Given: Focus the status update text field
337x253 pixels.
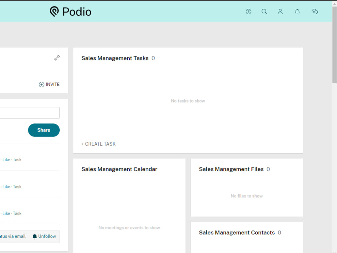Looking at the screenshot, I should [30, 113].
